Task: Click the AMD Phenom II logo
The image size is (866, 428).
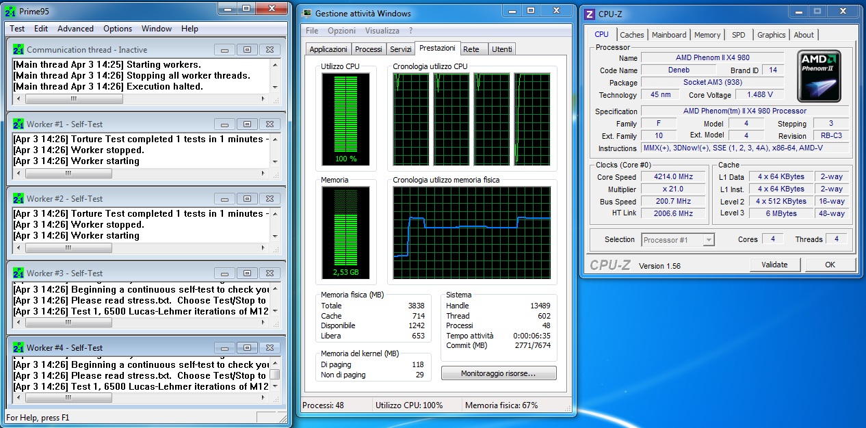Action: pyautogui.click(x=819, y=77)
